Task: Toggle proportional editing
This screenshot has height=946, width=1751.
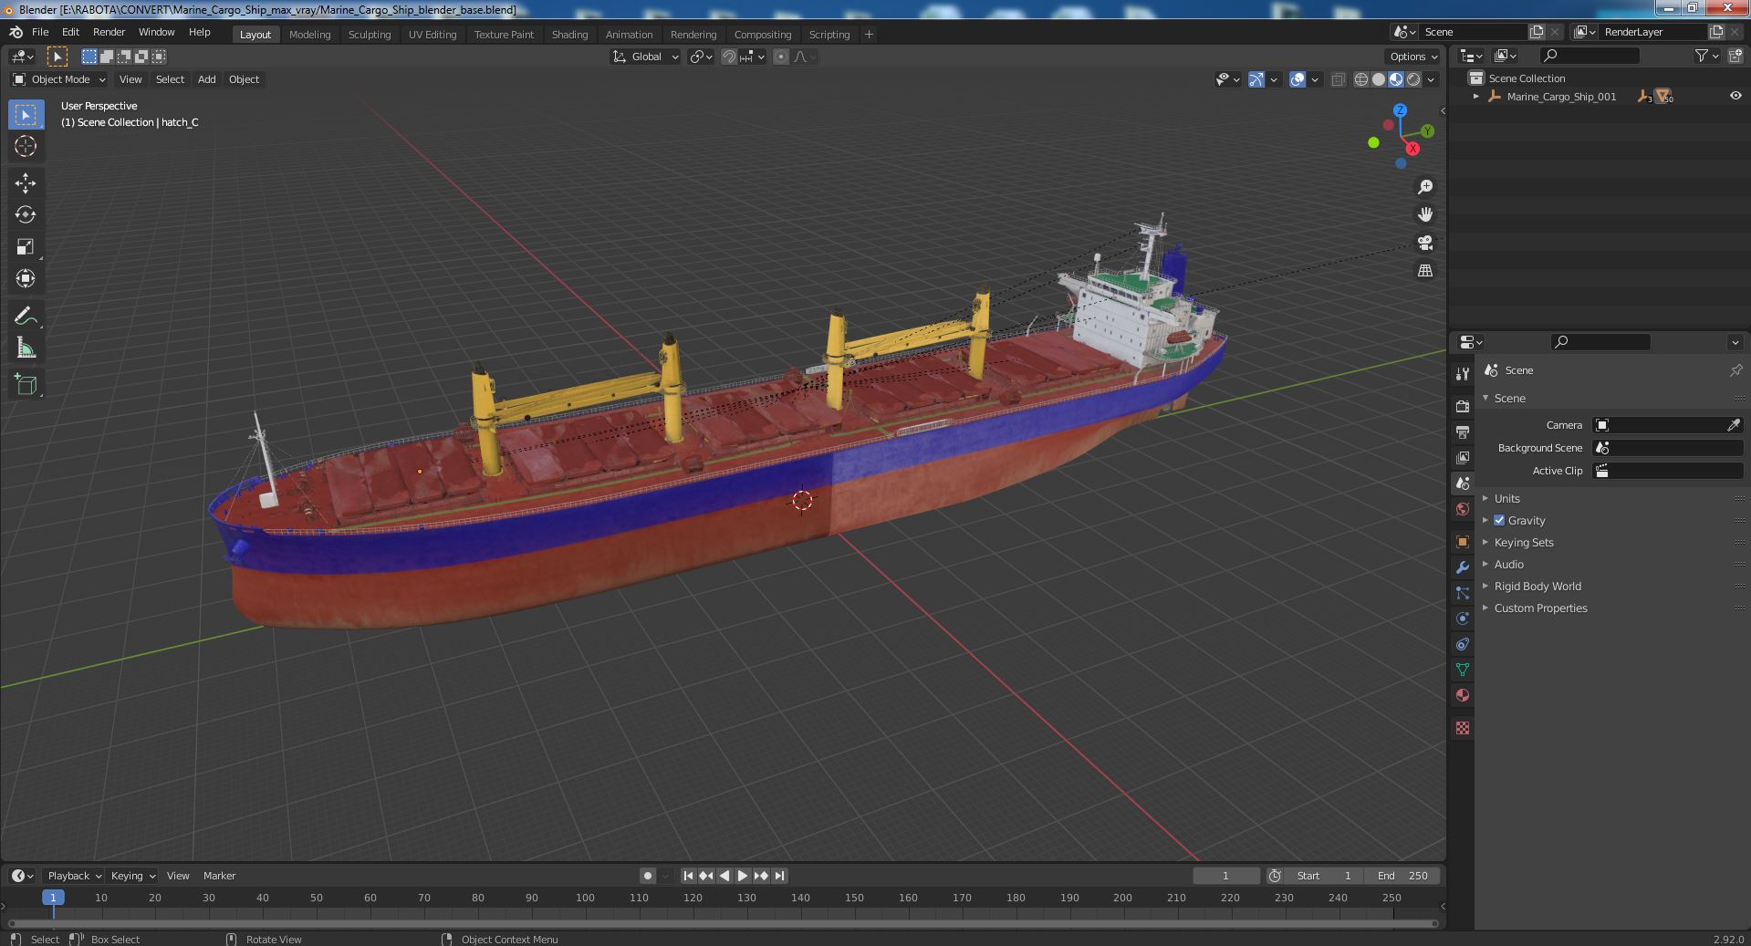Action: coord(780,57)
